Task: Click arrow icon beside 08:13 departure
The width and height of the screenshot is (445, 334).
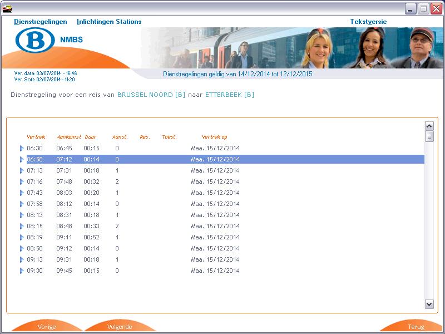Action: 22,215
